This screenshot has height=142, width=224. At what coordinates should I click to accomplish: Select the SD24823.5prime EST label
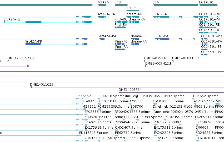coord(209,133)
